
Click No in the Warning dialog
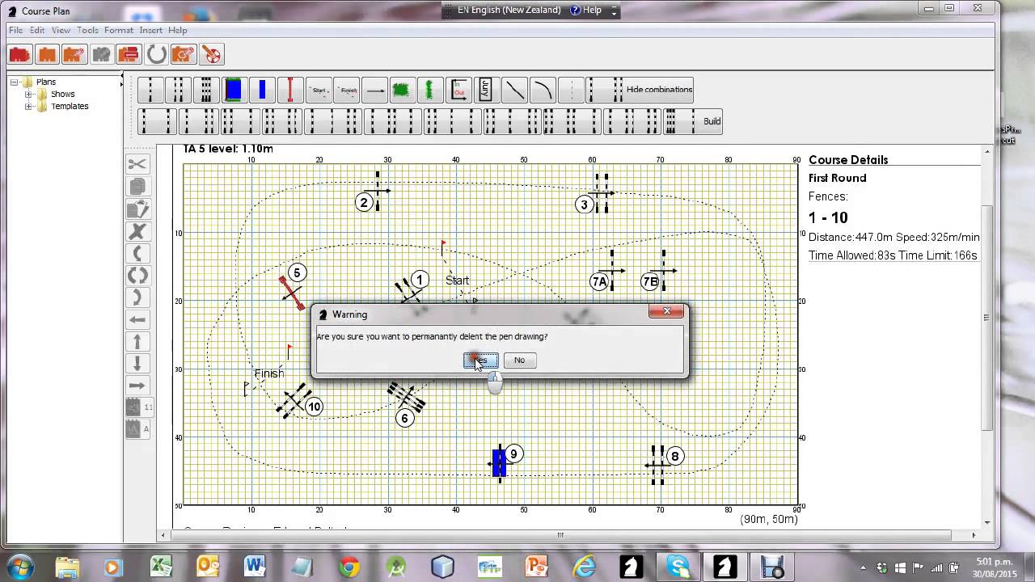click(519, 361)
